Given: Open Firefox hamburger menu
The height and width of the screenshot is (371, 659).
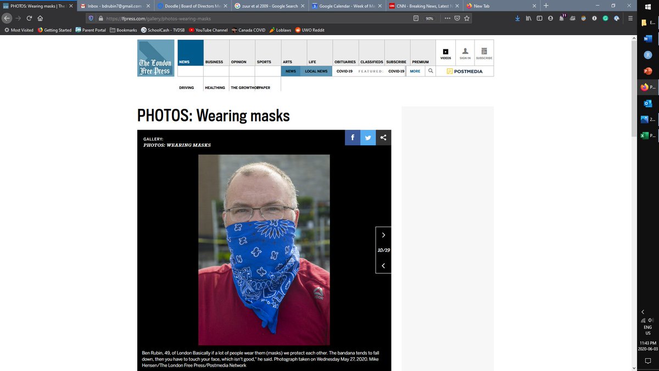Looking at the screenshot, I should [630, 18].
